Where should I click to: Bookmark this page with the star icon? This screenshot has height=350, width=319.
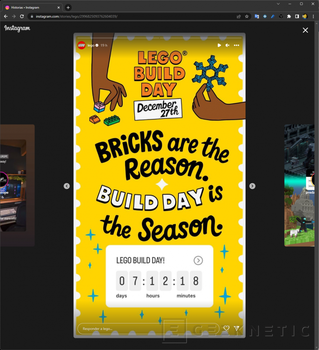click(247, 17)
